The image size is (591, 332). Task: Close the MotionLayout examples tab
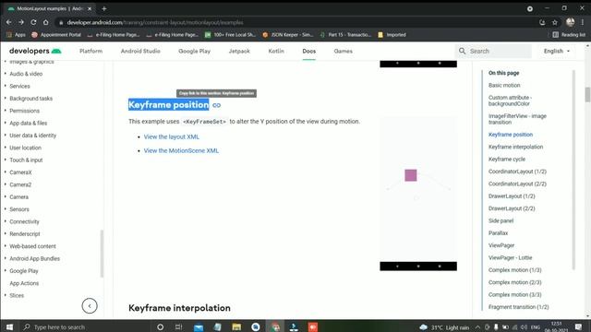[x=90, y=8]
